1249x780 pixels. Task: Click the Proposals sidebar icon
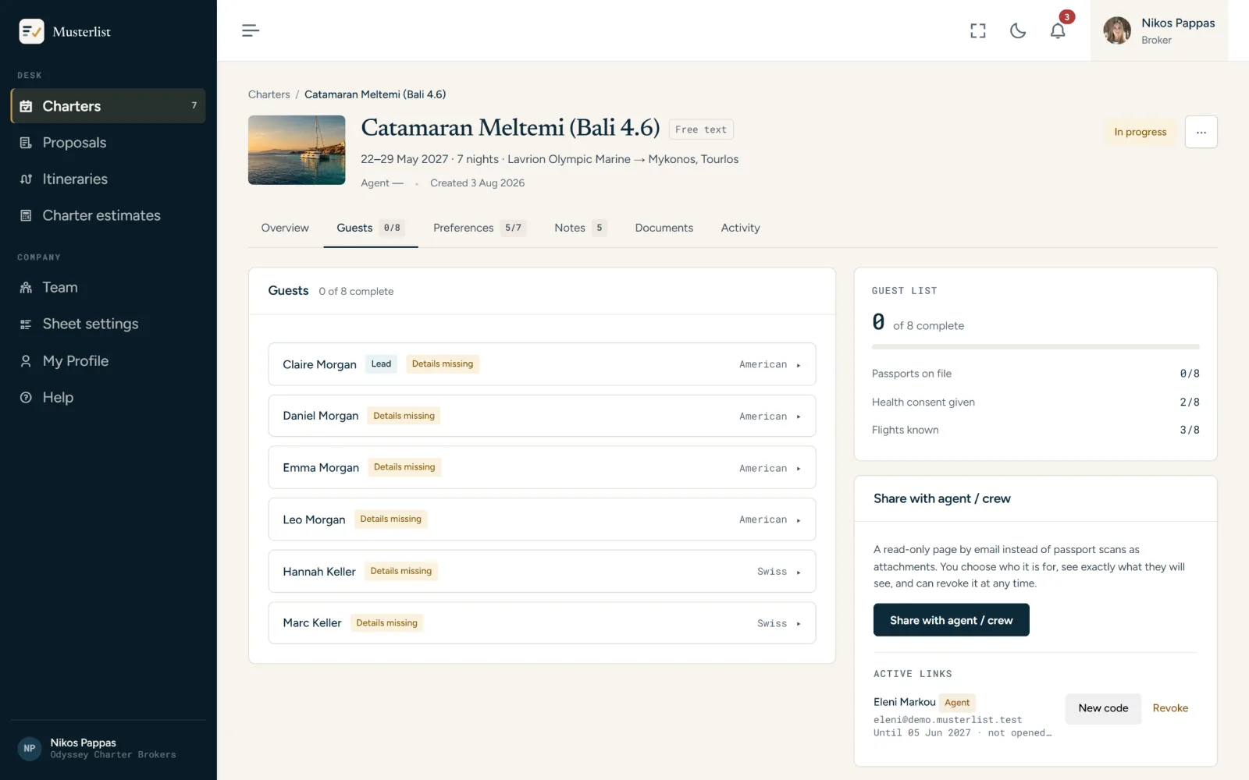26,143
